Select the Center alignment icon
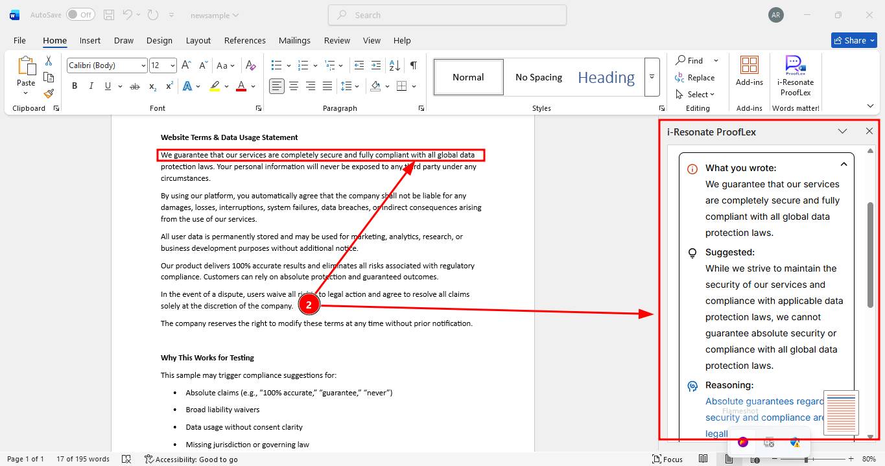Viewport: 885px width, 466px height. coord(294,86)
